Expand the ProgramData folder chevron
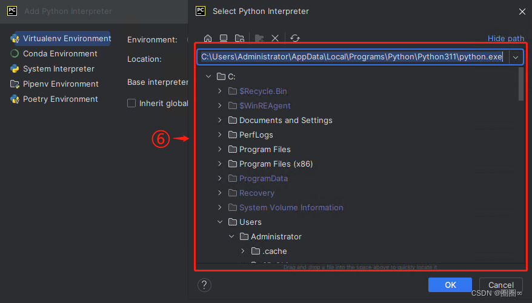Screen dimensions: 532x303 click(220, 178)
